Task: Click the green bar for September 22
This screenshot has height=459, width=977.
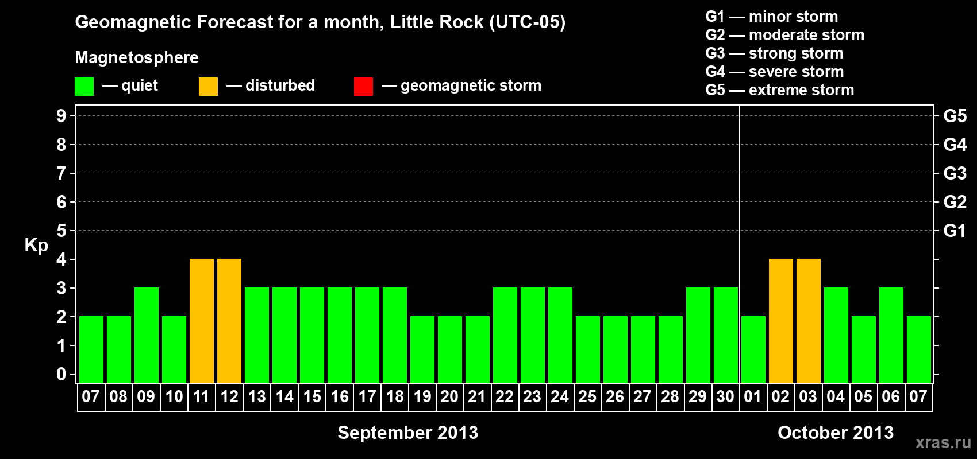Action: pyautogui.click(x=505, y=335)
